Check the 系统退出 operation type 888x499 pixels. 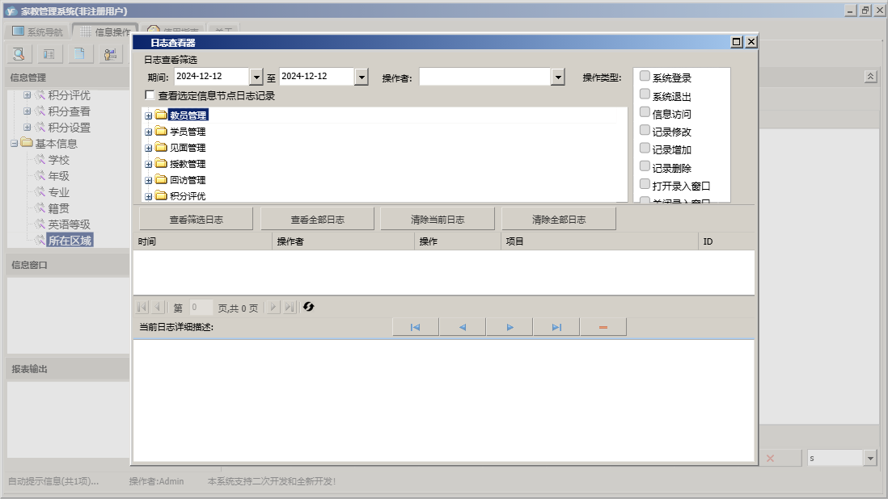(645, 94)
